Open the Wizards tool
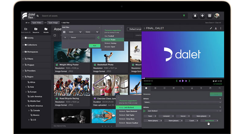 pyautogui.click(x=46, y=30)
